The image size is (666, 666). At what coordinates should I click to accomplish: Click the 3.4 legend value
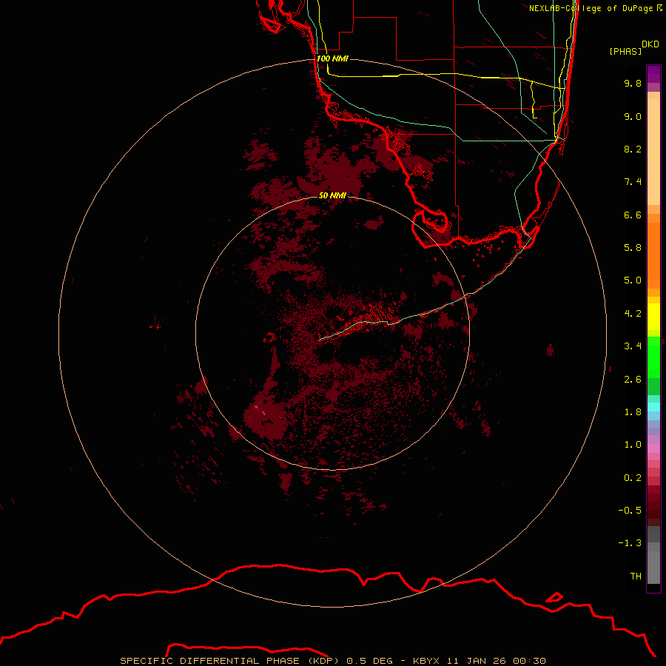(x=633, y=346)
